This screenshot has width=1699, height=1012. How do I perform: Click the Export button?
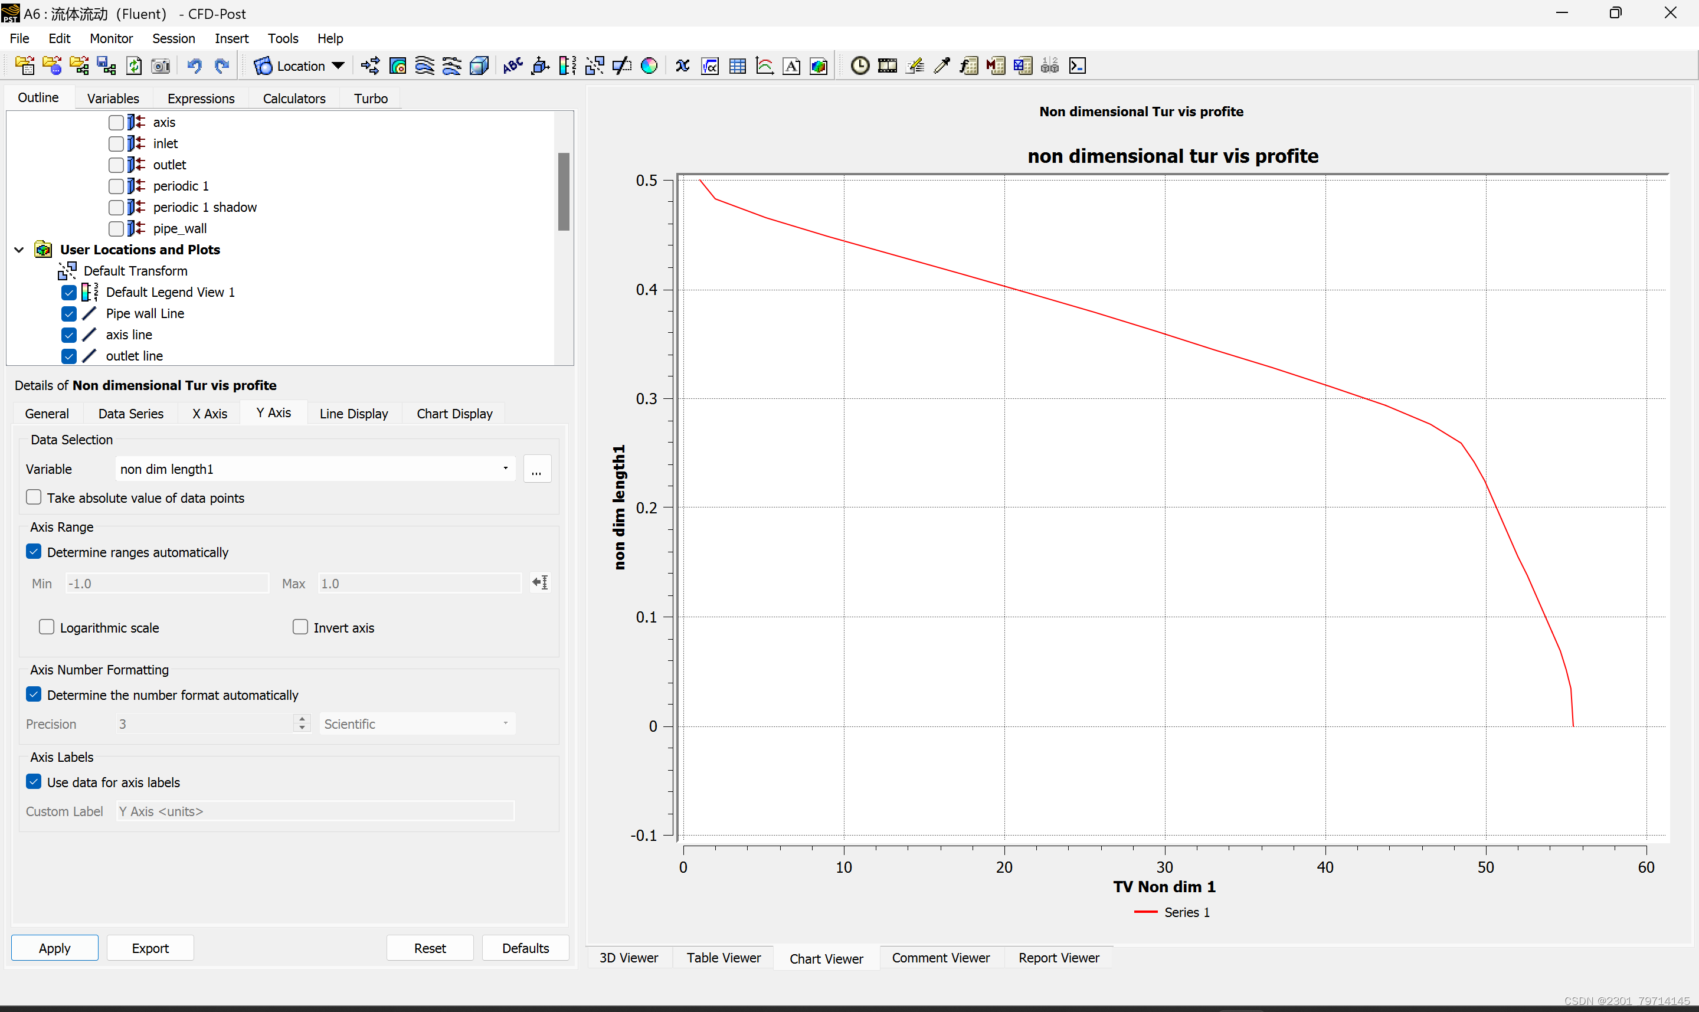150,948
